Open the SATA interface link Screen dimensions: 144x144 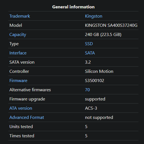point(90,53)
